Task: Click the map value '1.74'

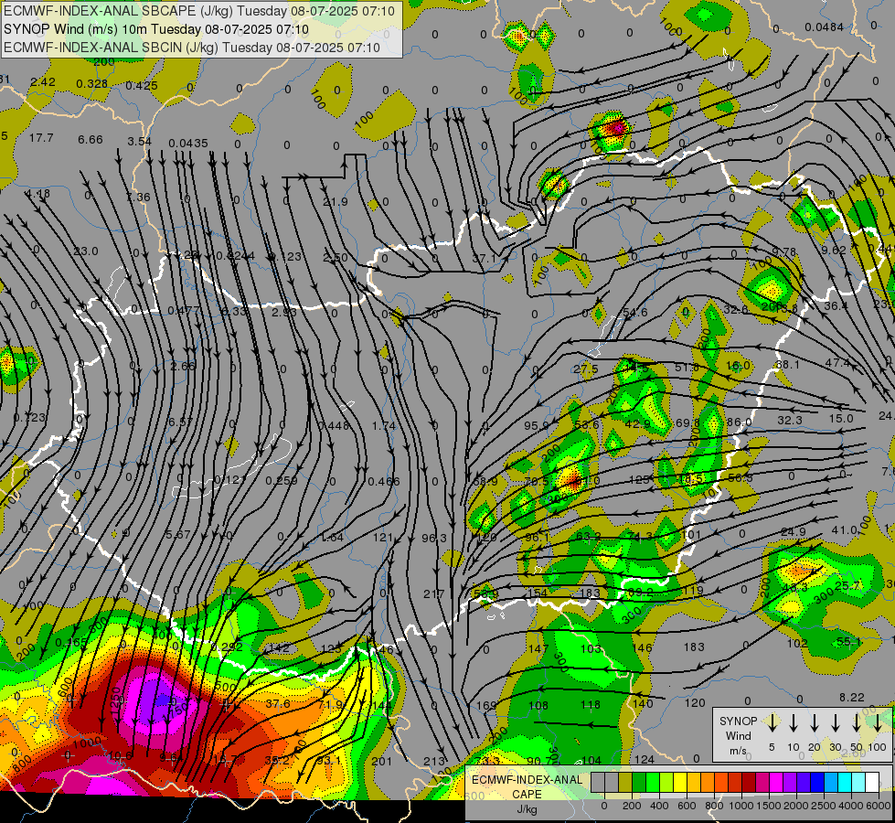Action: [384, 425]
